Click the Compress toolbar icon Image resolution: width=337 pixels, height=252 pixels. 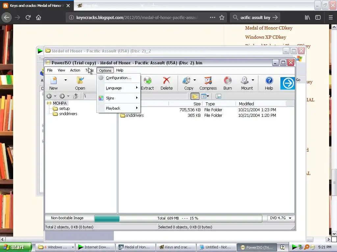coord(208,83)
